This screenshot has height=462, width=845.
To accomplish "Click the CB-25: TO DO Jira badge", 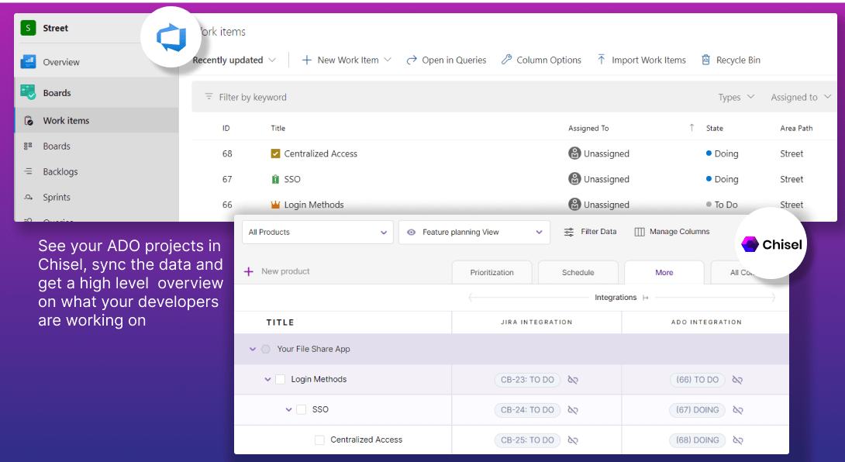I will tap(528, 440).
